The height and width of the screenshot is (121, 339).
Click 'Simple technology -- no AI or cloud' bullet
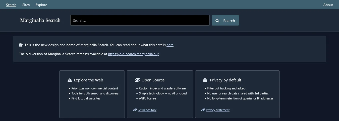tap(163, 93)
